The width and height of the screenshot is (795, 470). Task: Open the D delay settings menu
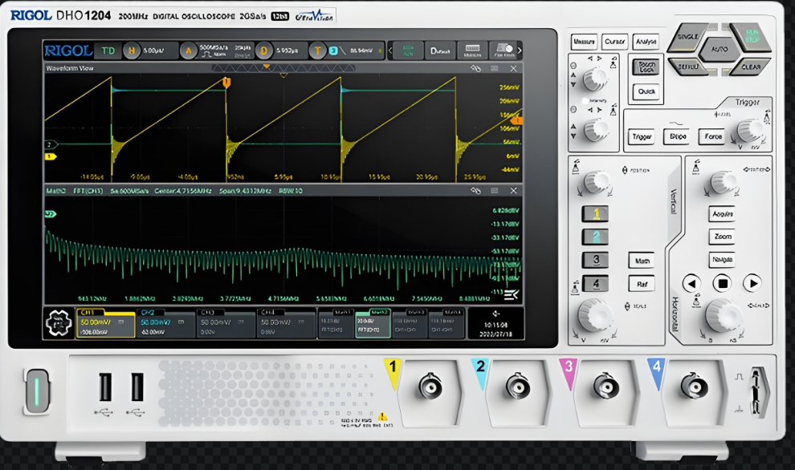pos(263,51)
